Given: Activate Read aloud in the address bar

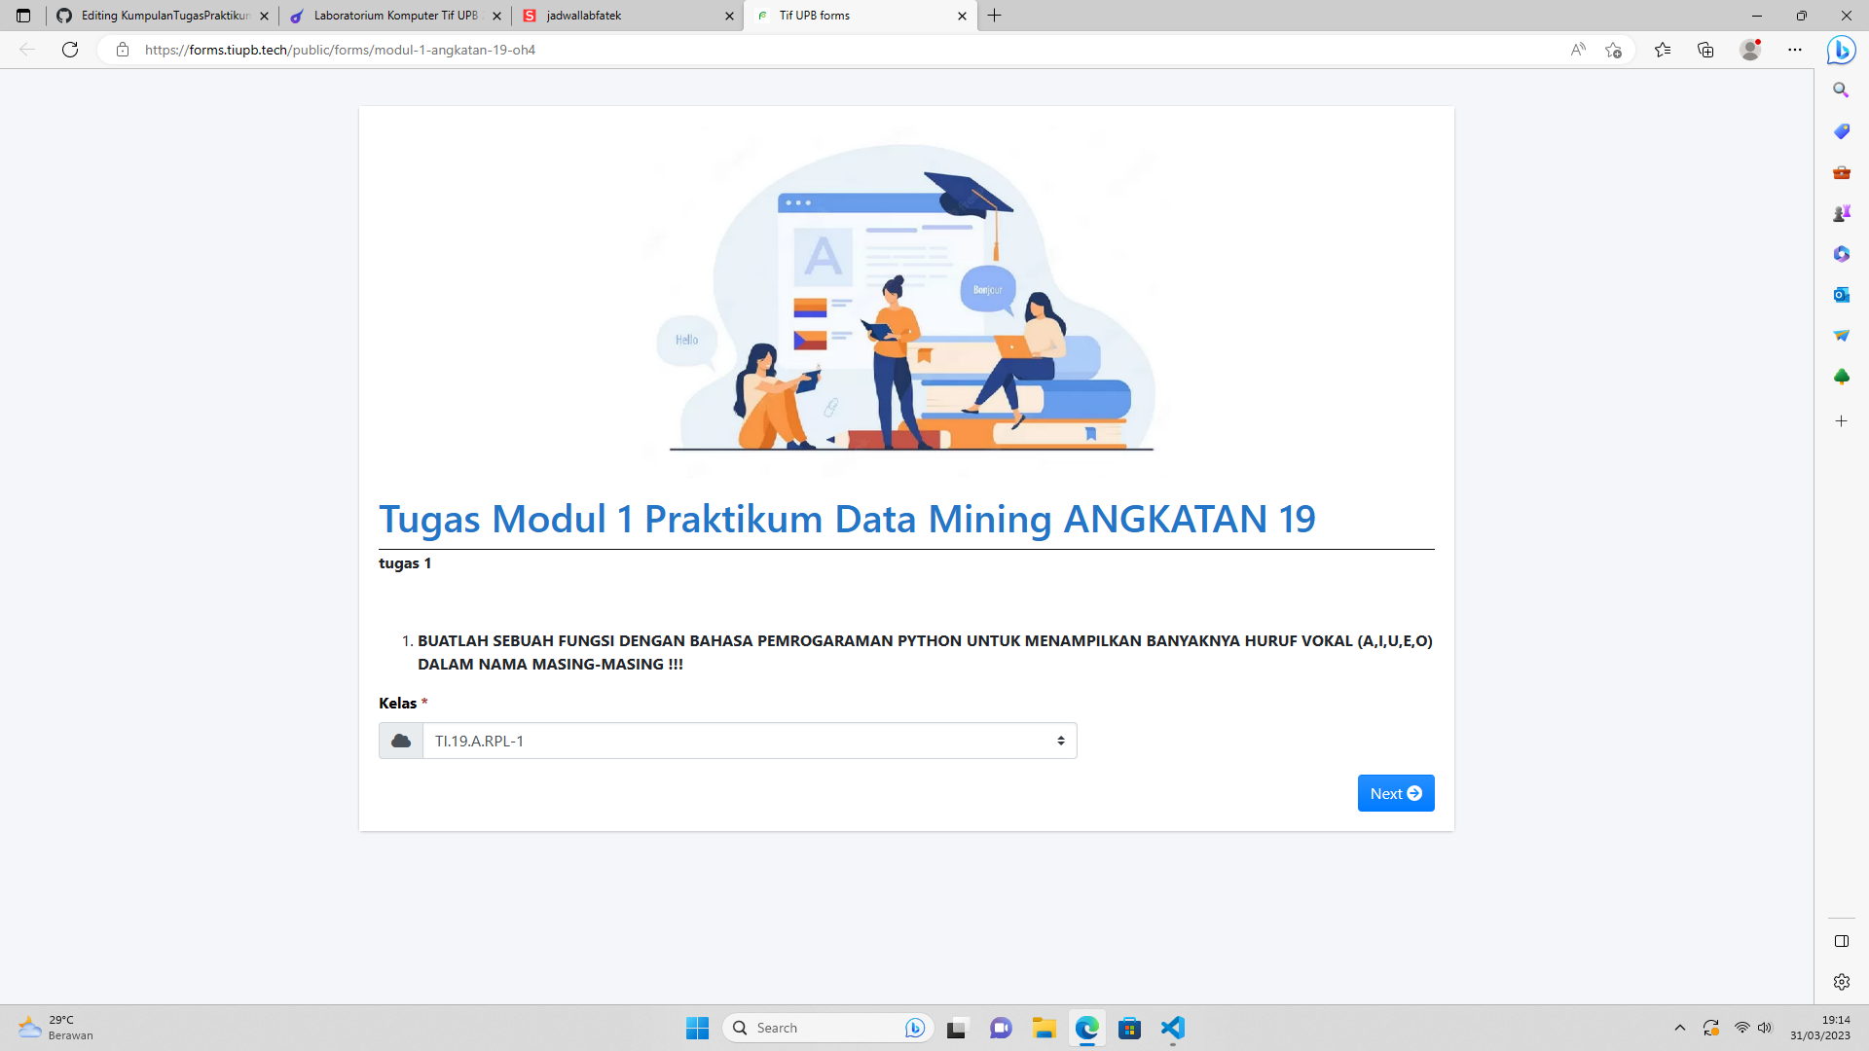Looking at the screenshot, I should [x=1577, y=50].
